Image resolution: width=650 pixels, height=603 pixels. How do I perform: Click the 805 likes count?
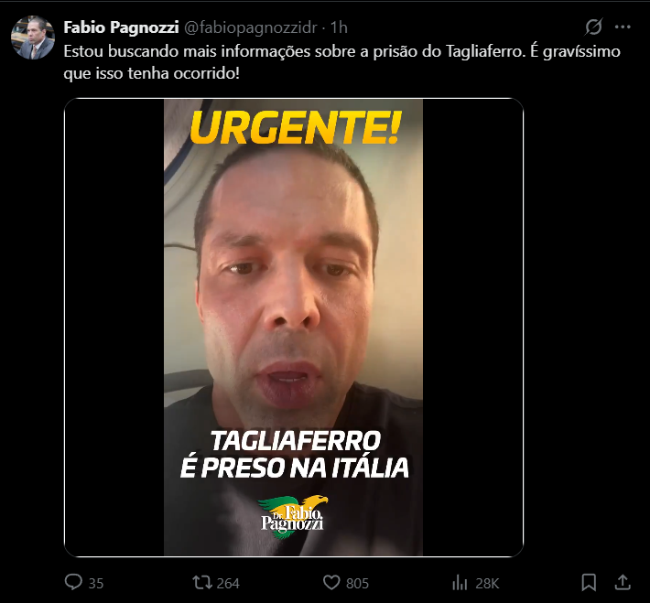tap(357, 584)
